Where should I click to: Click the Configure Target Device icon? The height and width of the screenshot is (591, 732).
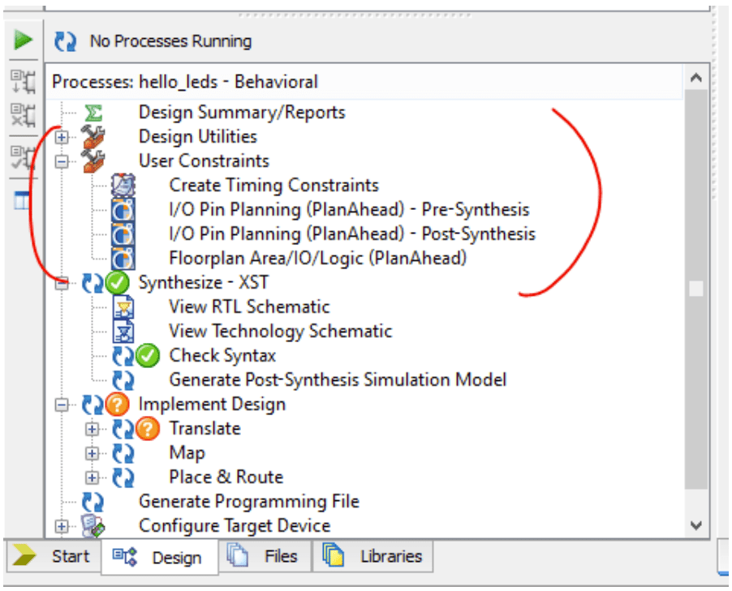(94, 526)
